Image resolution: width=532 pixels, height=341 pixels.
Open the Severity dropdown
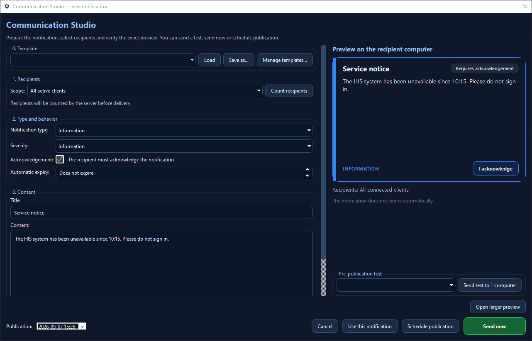184,146
